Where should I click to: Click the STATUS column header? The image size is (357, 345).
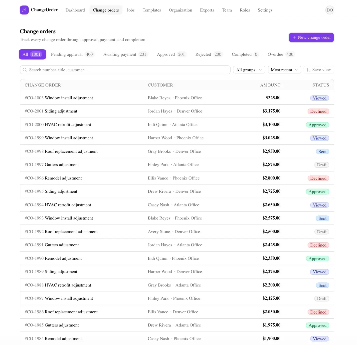(321, 85)
